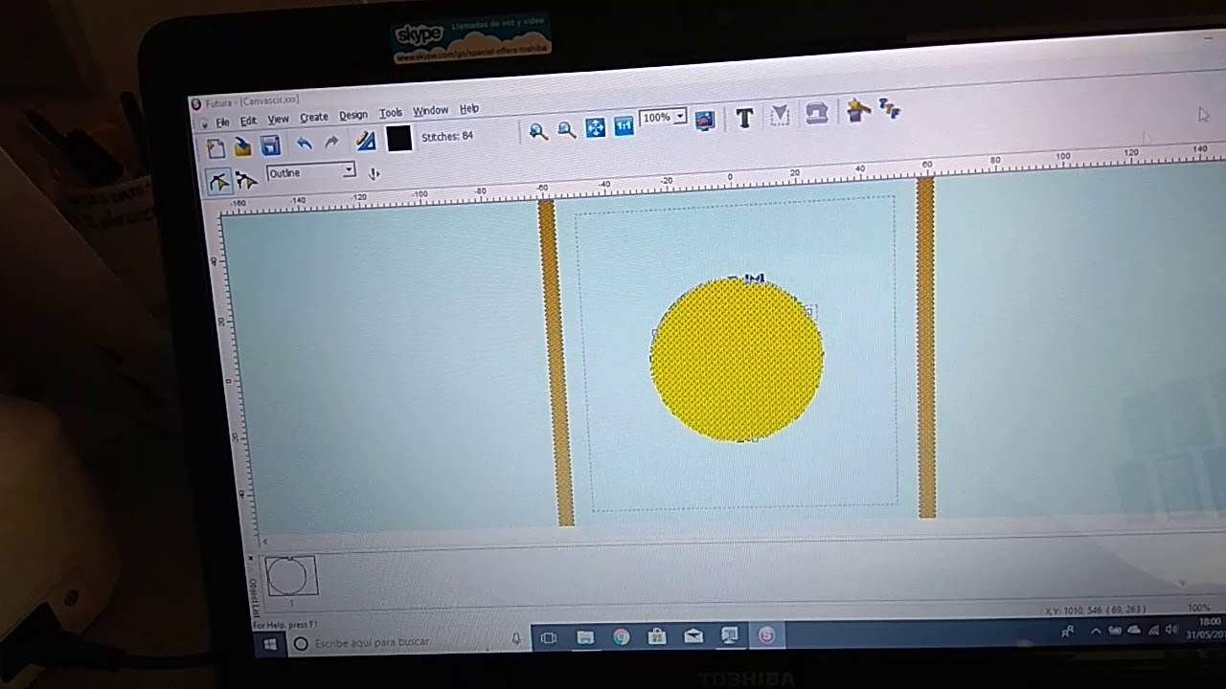The image size is (1226, 689).
Task: Save the design with the floppy icon
Action: tap(270, 145)
